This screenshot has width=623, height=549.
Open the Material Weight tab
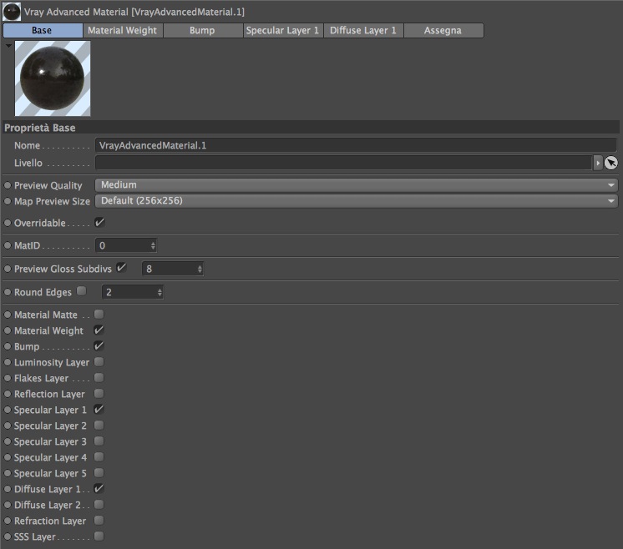point(123,31)
